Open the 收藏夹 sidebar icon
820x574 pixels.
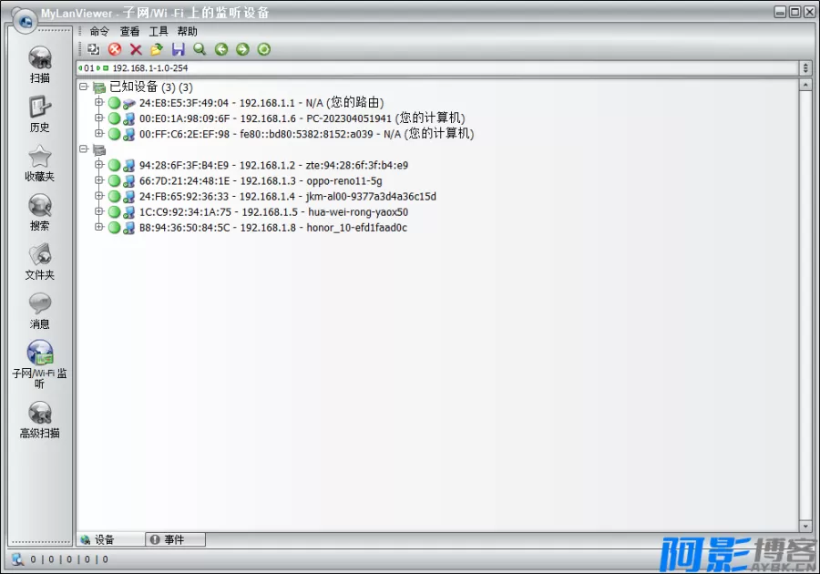39,162
